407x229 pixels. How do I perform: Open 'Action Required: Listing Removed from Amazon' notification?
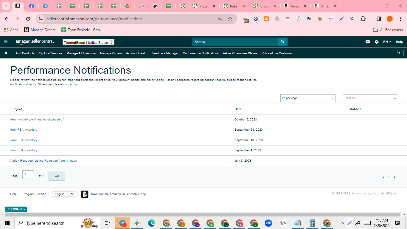(x=44, y=161)
